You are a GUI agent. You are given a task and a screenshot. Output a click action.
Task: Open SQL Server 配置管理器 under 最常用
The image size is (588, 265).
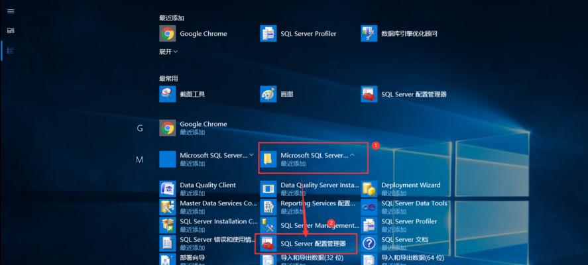[x=404, y=94]
